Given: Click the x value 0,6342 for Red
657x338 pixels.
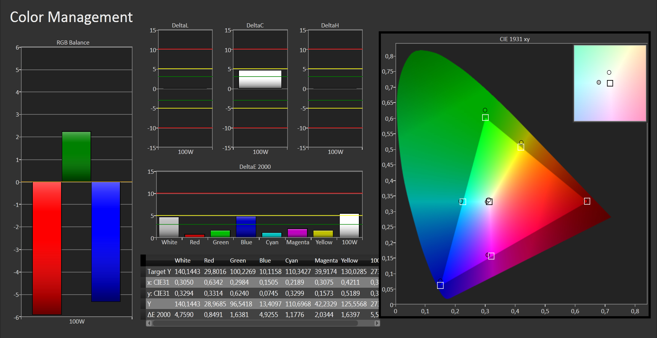Looking at the screenshot, I should pyautogui.click(x=213, y=282).
